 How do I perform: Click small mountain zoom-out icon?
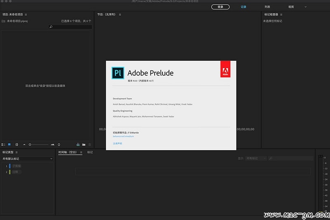[x=24, y=144]
